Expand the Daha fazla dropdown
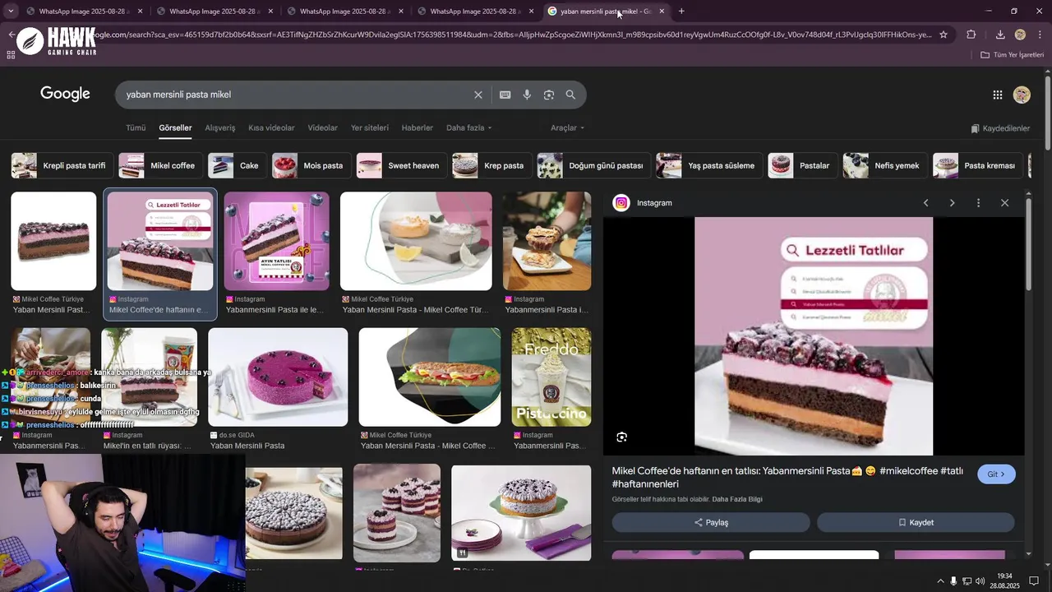 (469, 128)
